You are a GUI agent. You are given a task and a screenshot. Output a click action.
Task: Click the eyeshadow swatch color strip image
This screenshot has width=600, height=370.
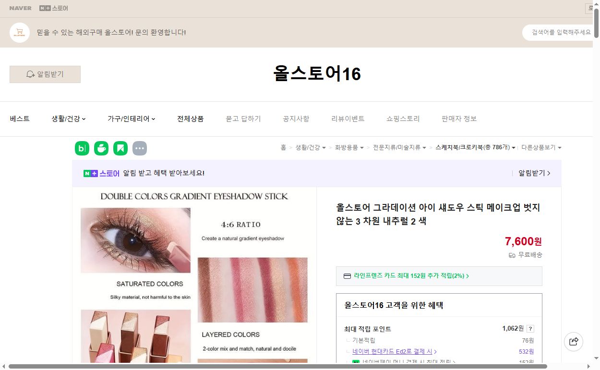click(x=253, y=289)
